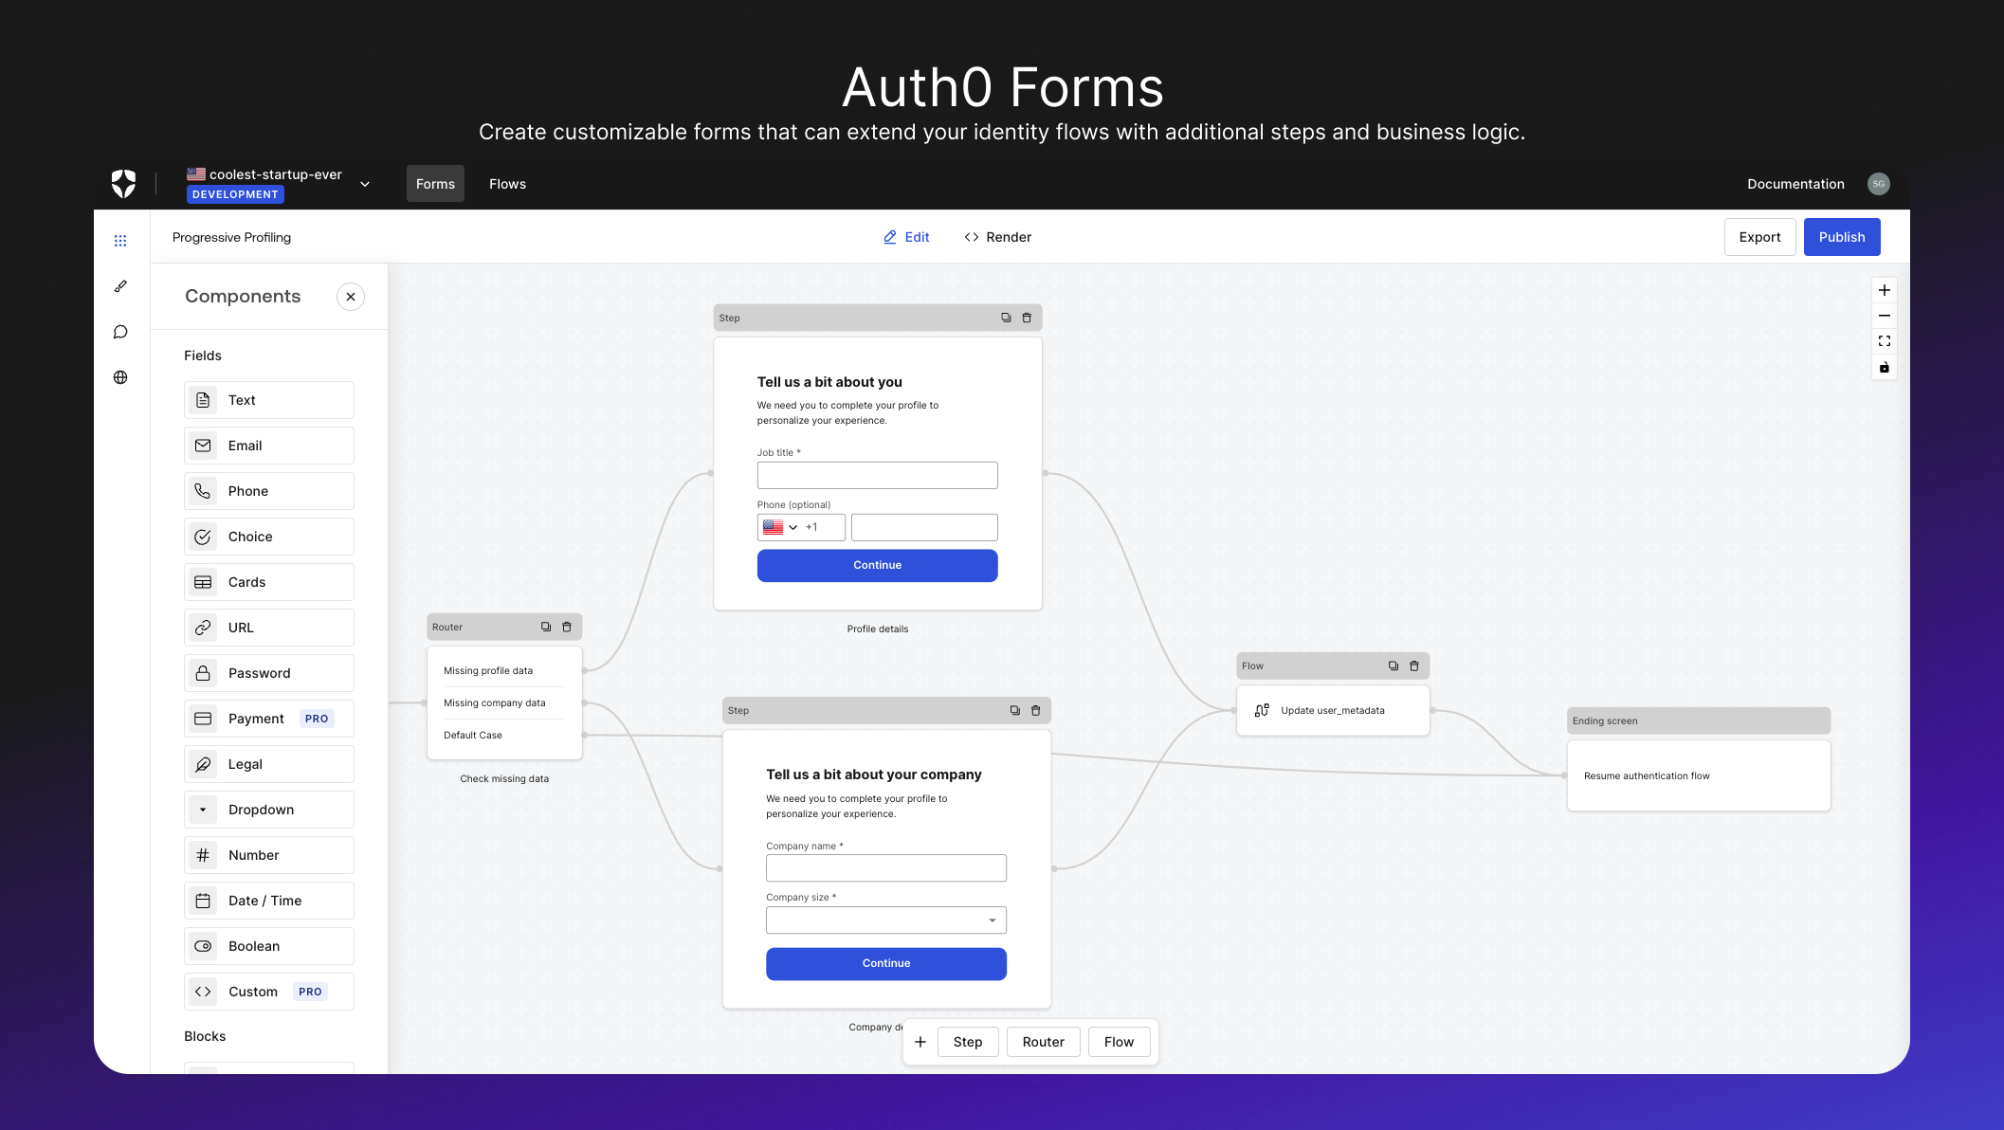This screenshot has width=2004, height=1130.
Task: Toggle the canvas lock
Action: pyautogui.click(x=1885, y=368)
